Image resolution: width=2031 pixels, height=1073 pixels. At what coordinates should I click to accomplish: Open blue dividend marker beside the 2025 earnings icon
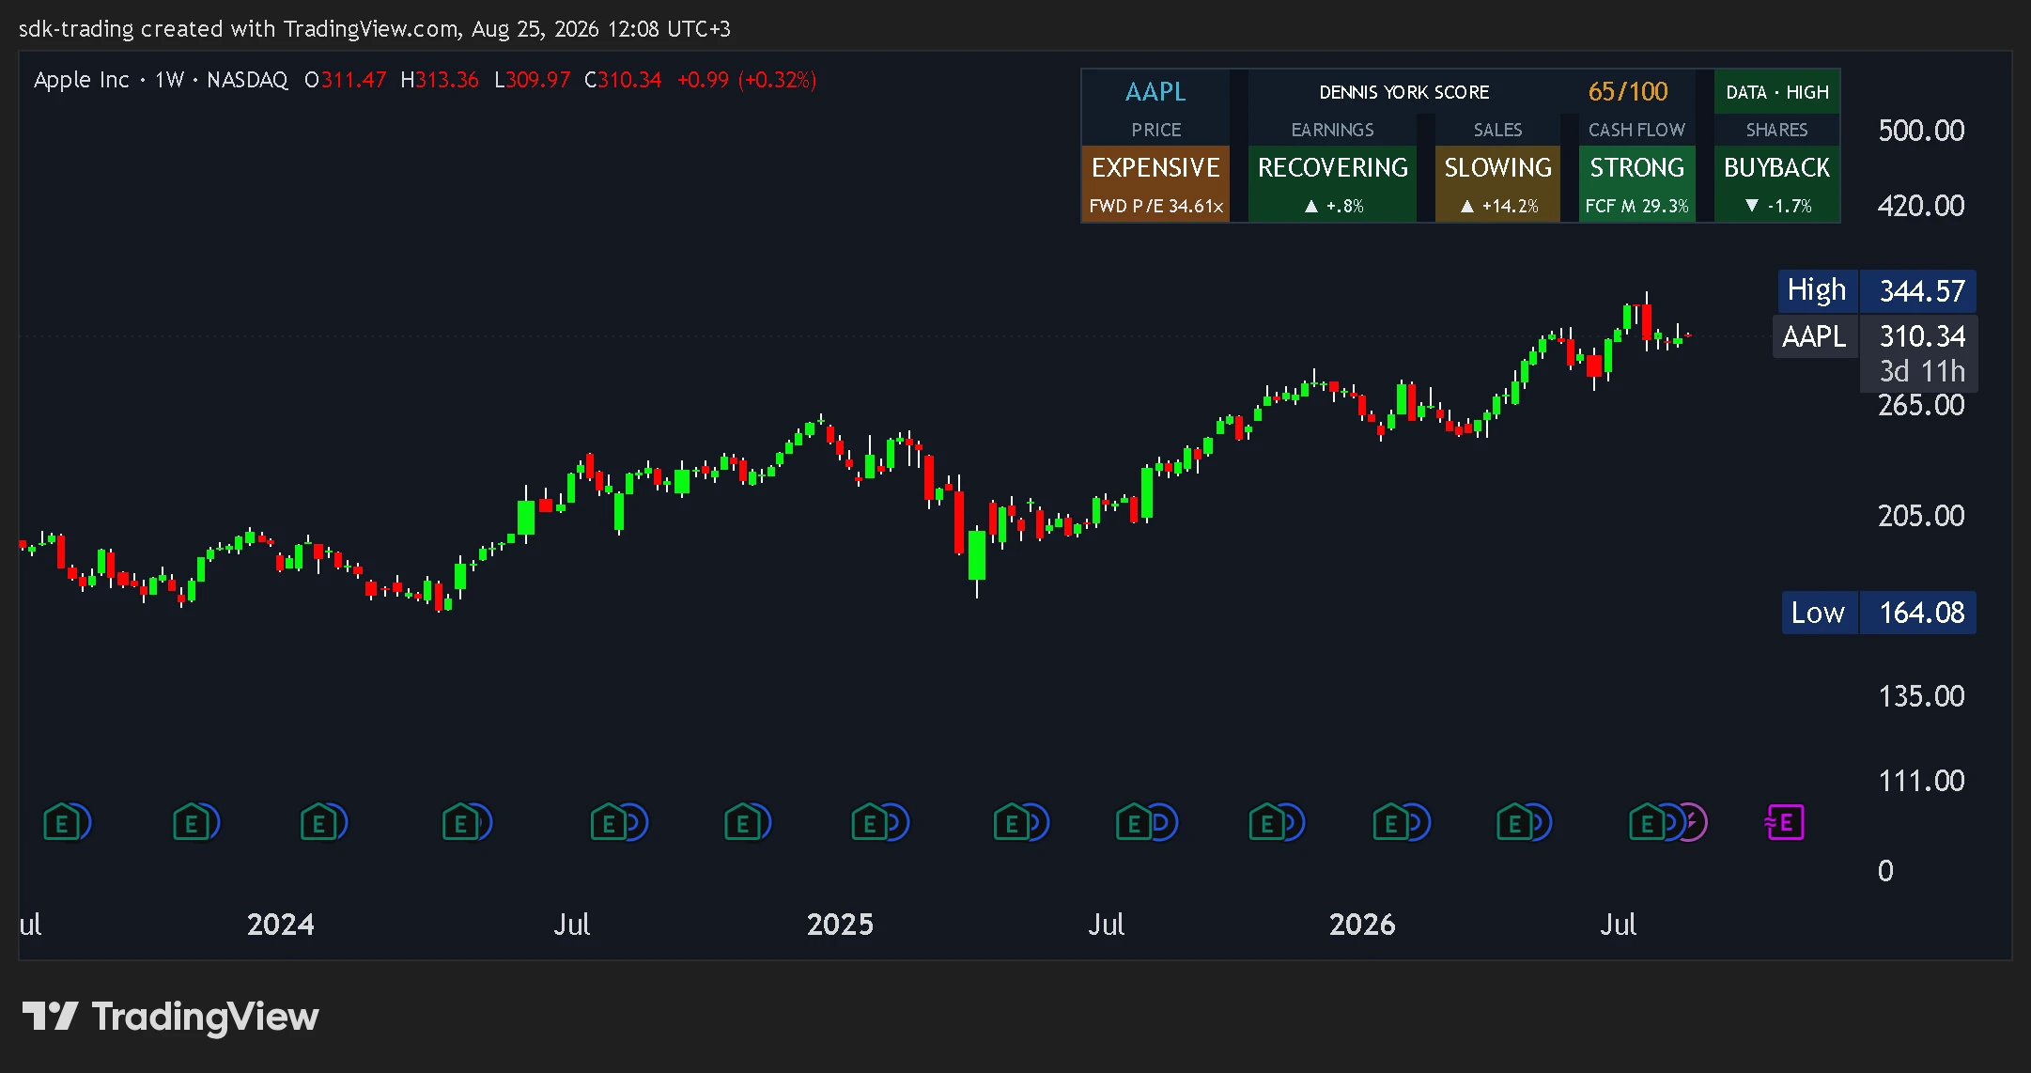pyautogui.click(x=896, y=823)
